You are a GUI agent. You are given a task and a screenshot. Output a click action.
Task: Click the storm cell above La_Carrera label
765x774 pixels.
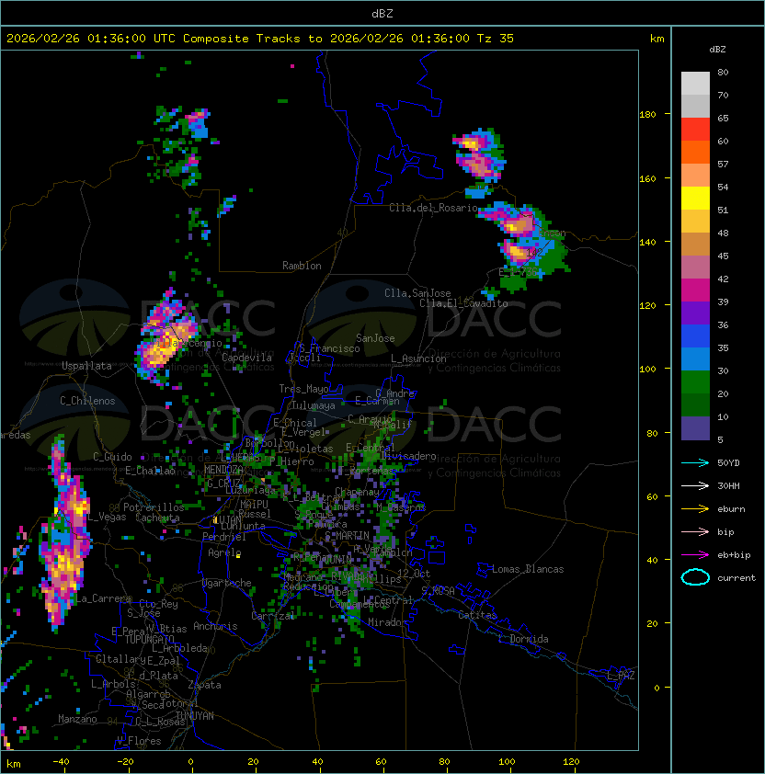[x=65, y=538]
